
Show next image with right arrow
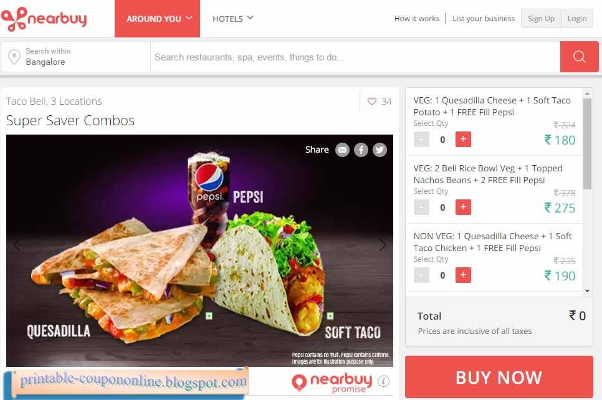click(x=383, y=245)
